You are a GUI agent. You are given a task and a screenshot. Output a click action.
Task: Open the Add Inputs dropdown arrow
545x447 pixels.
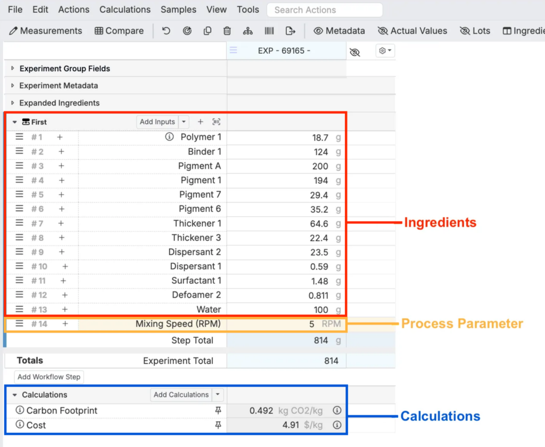184,122
